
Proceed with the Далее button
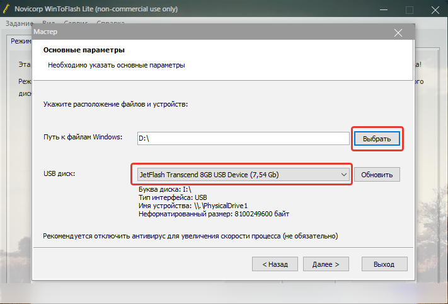[326, 264]
